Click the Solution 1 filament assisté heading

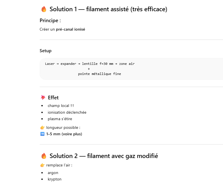point(108,9)
